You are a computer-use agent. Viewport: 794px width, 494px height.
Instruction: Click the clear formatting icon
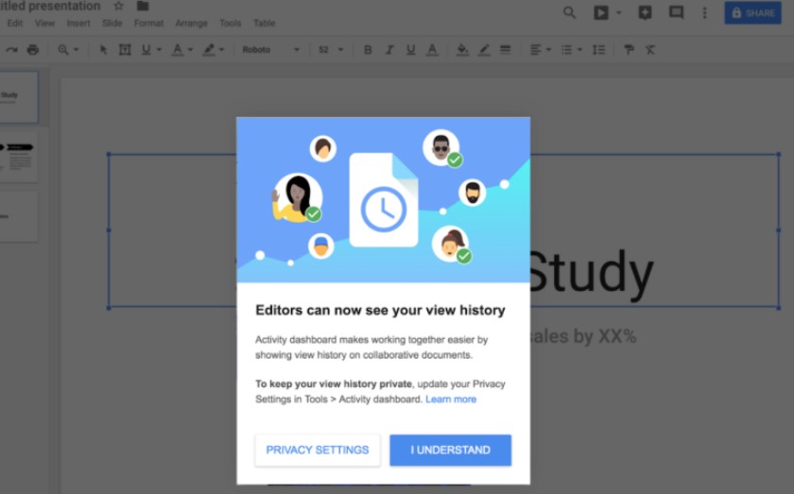(x=650, y=50)
